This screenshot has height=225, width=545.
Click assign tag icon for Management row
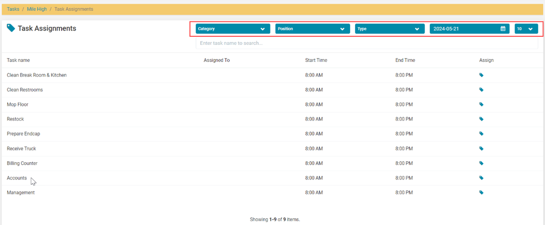coord(481,193)
